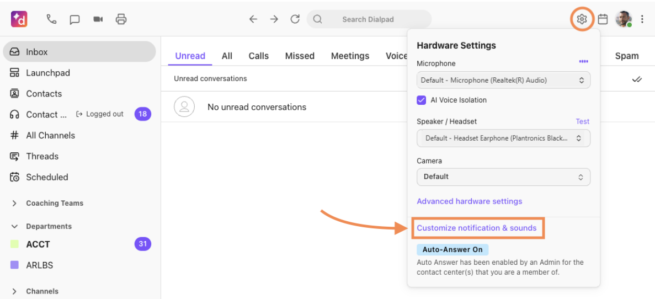This screenshot has width=655, height=299.
Task: Open the three-dot more options menu
Action: [x=642, y=19]
